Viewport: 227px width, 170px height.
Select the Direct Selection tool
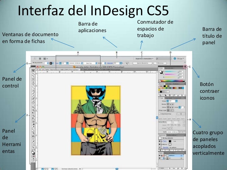(x=33, y=73)
